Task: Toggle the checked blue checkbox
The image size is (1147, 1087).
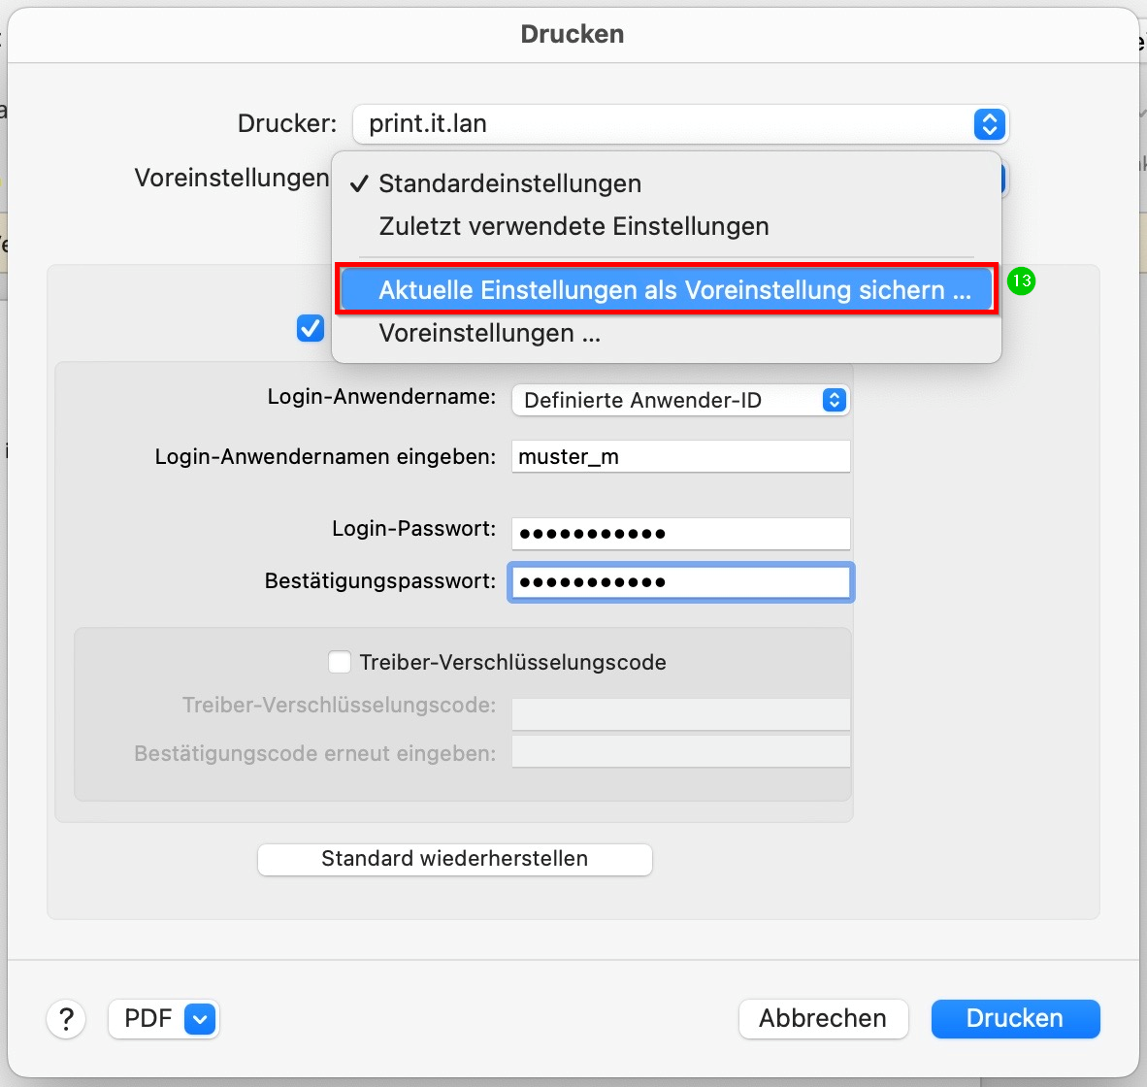Action: coord(311,328)
